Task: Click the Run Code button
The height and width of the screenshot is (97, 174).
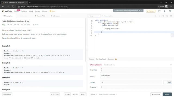Action: coord(156,94)
